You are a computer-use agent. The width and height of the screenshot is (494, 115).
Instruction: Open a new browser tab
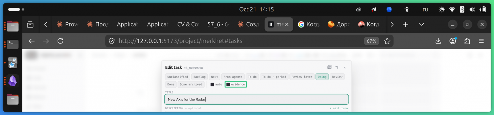coord(406,24)
